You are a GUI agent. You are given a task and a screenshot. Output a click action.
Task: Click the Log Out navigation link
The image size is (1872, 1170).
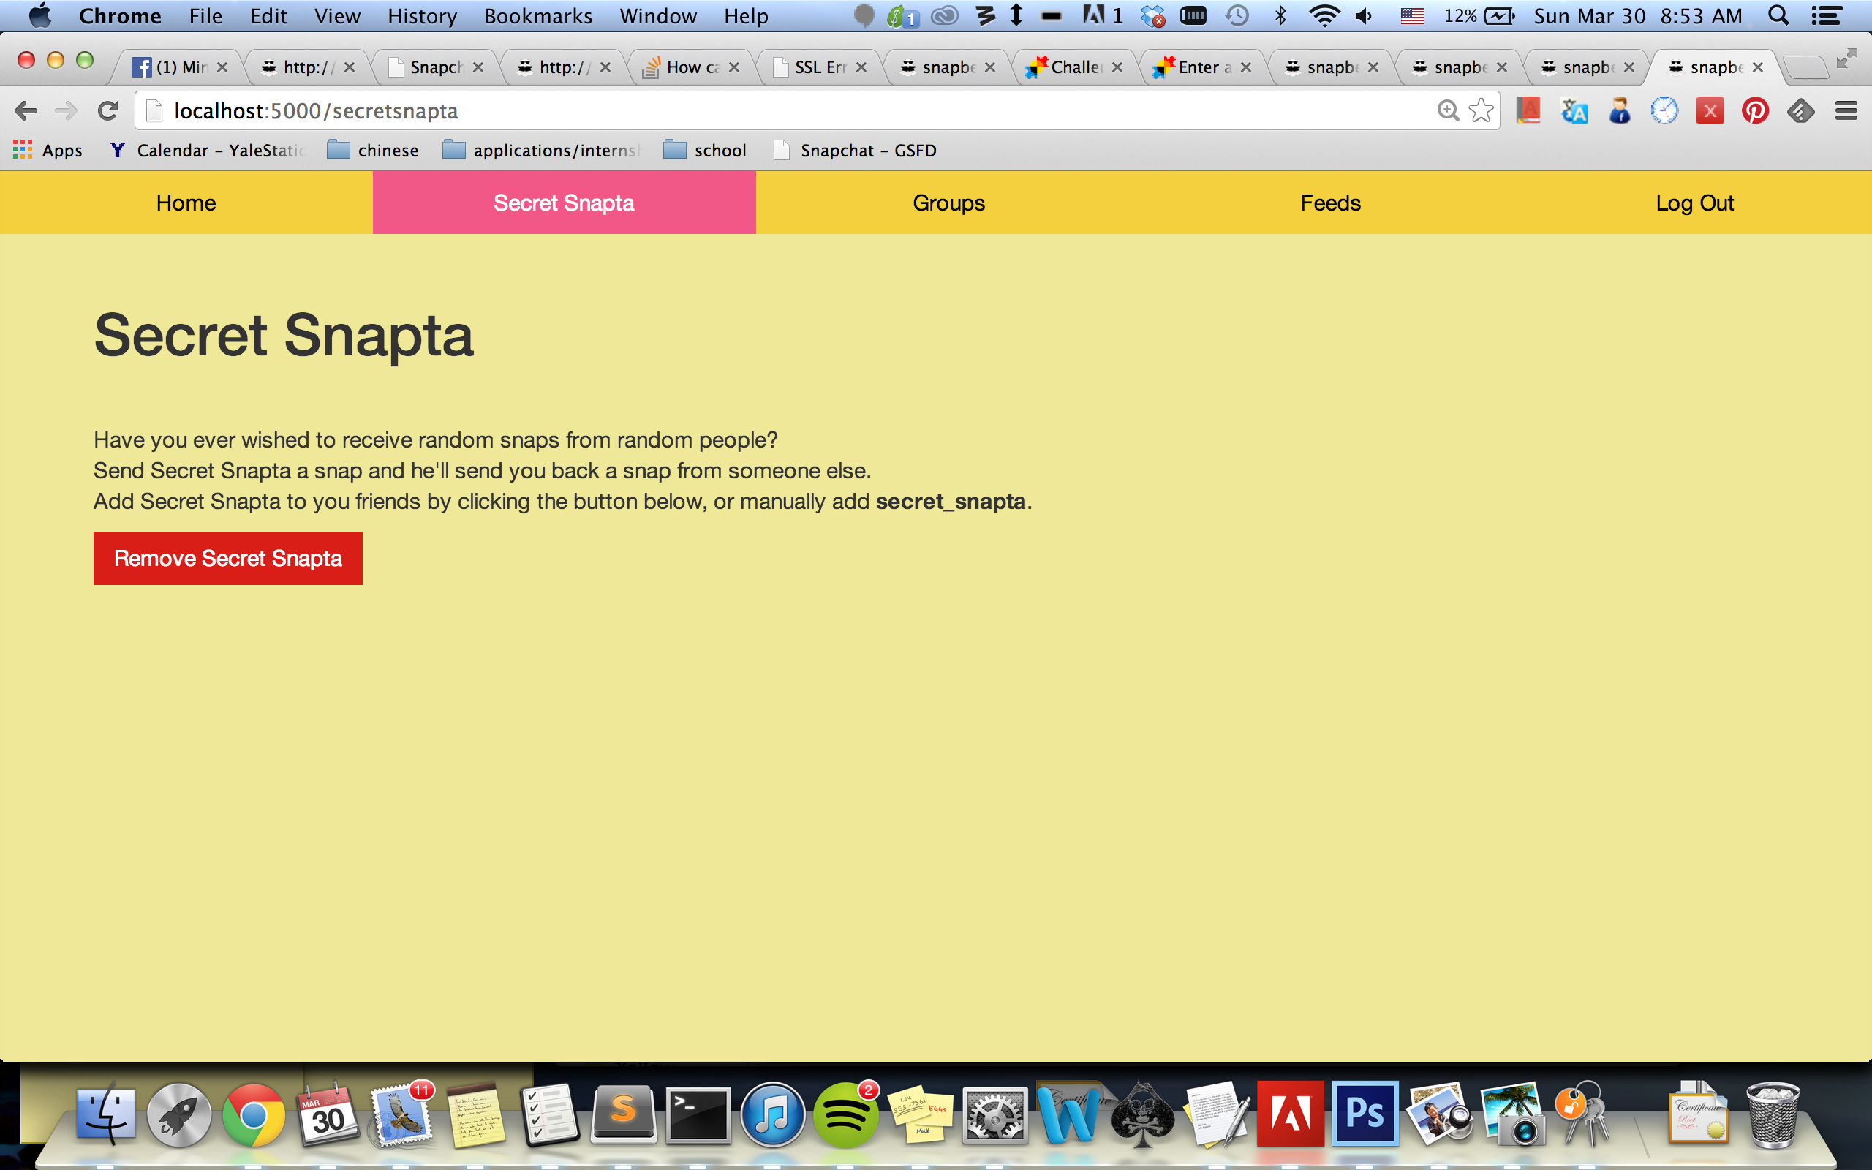point(1694,203)
